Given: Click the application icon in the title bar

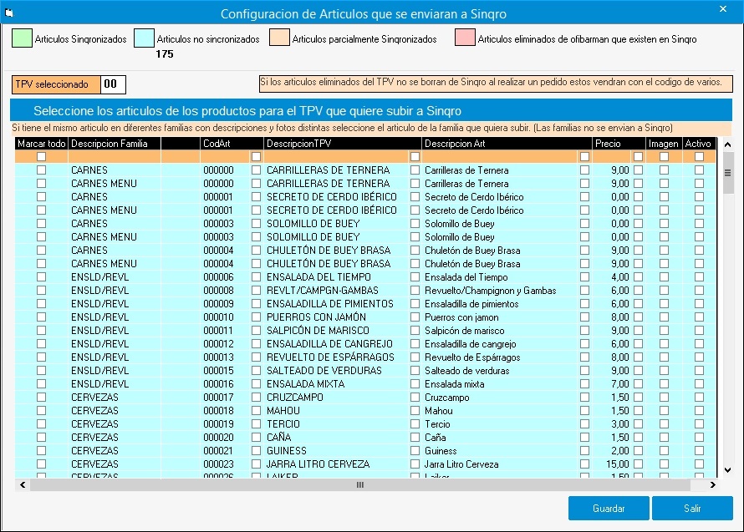Looking at the screenshot, I should click(x=8, y=13).
